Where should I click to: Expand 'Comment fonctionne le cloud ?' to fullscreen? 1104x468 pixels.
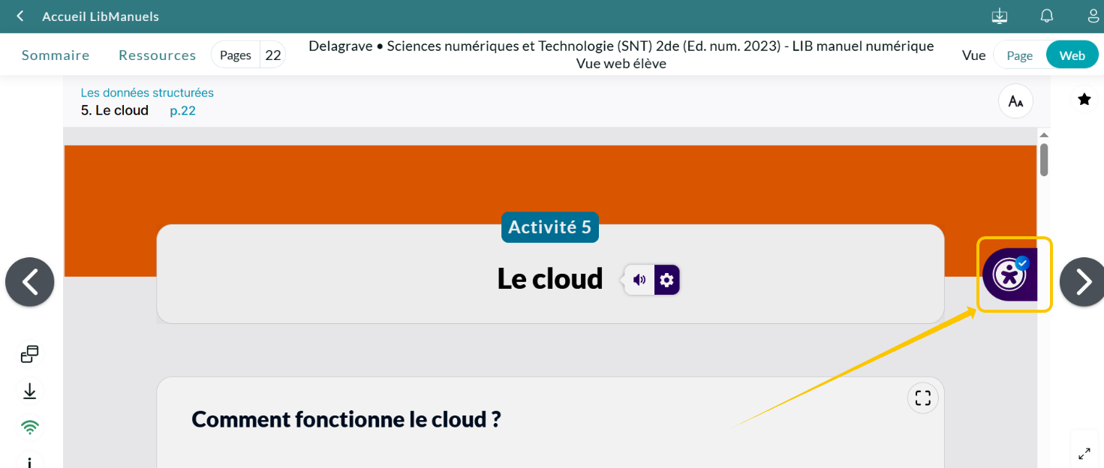coord(922,397)
